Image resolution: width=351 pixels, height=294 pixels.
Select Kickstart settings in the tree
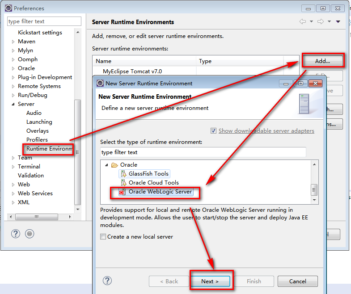(40, 33)
